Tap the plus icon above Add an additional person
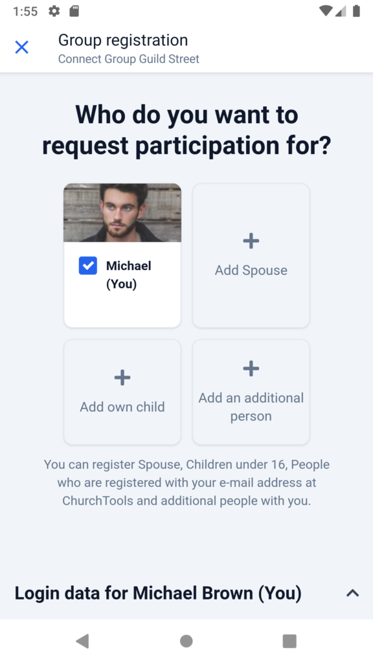Viewport: 373px width, 663px height. [x=251, y=368]
